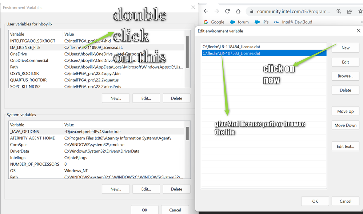Click the site lock icon in address bar
Viewport: 363px width, 214px height.
[252, 11]
